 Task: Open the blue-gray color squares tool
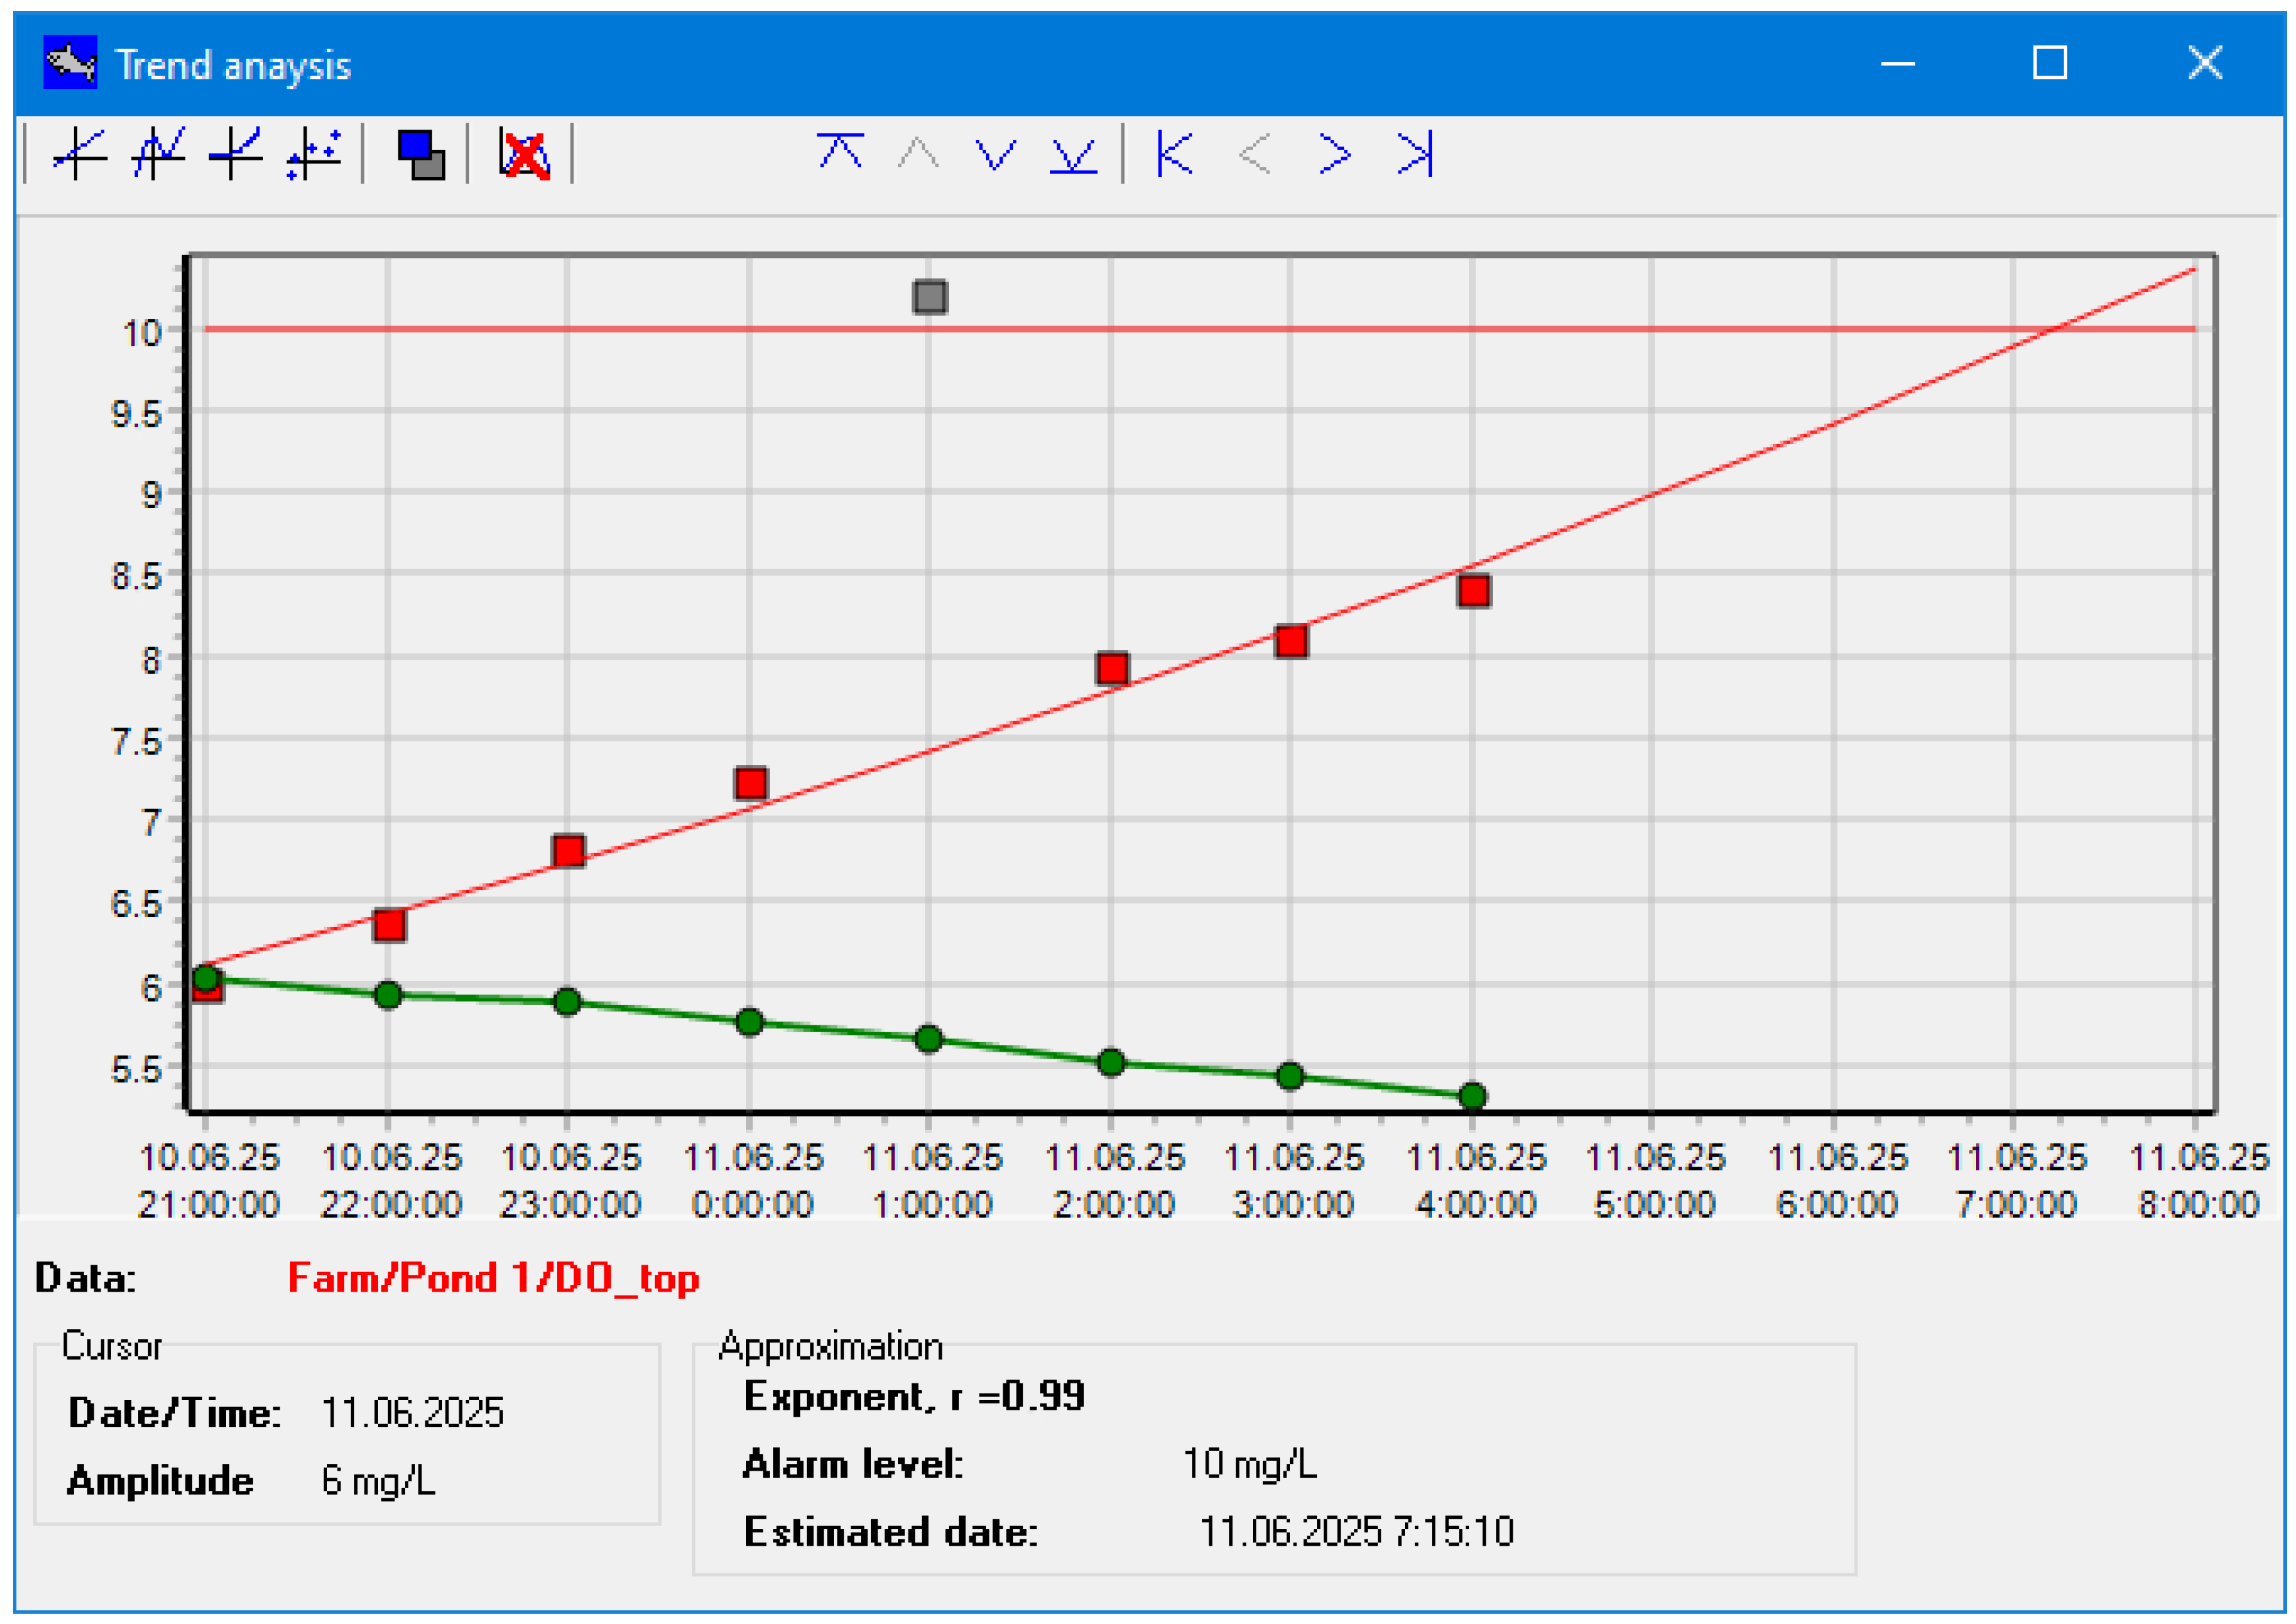pos(421,155)
